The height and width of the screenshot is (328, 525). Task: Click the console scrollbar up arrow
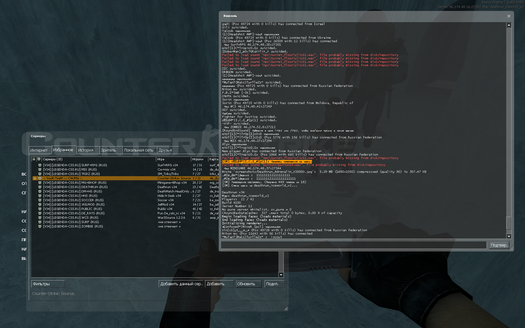pos(509,25)
